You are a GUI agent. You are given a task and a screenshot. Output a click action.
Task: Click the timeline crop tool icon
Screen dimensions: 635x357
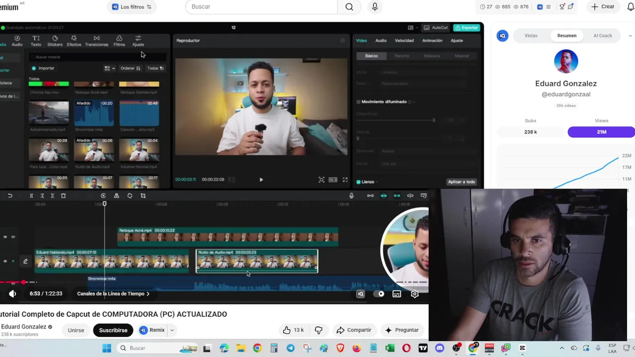(143, 196)
